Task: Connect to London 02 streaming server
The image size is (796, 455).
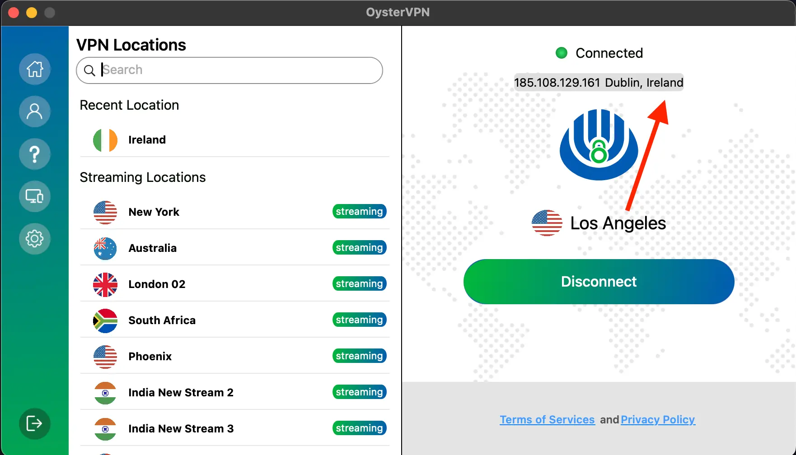Action: pos(157,284)
